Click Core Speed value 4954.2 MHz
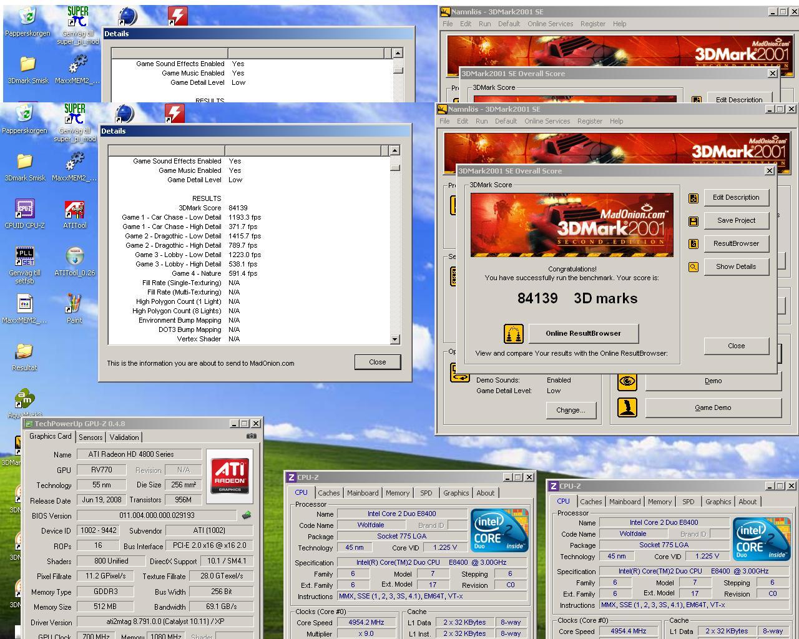Image resolution: width=799 pixels, height=639 pixels. (x=366, y=622)
